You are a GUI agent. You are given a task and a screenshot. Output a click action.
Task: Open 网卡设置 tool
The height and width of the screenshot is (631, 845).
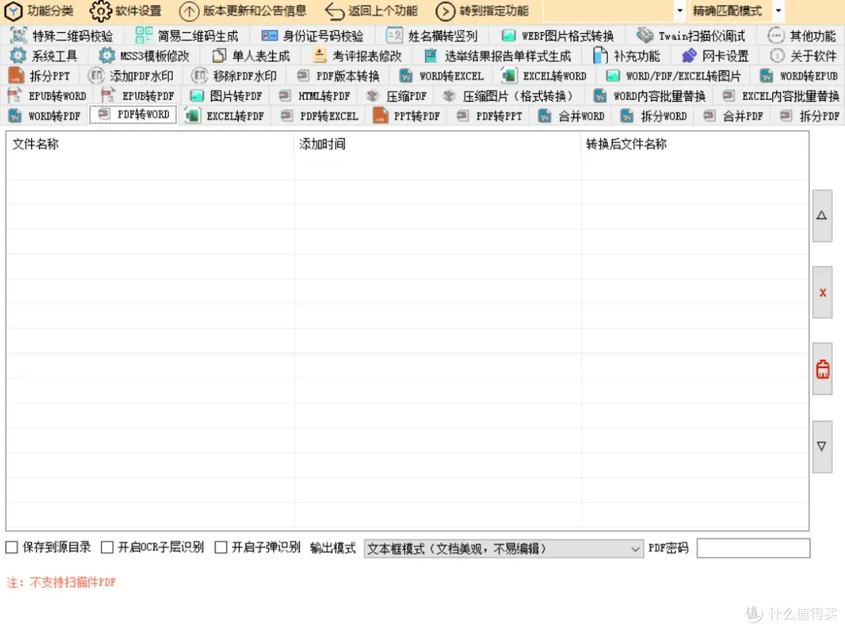pos(715,56)
